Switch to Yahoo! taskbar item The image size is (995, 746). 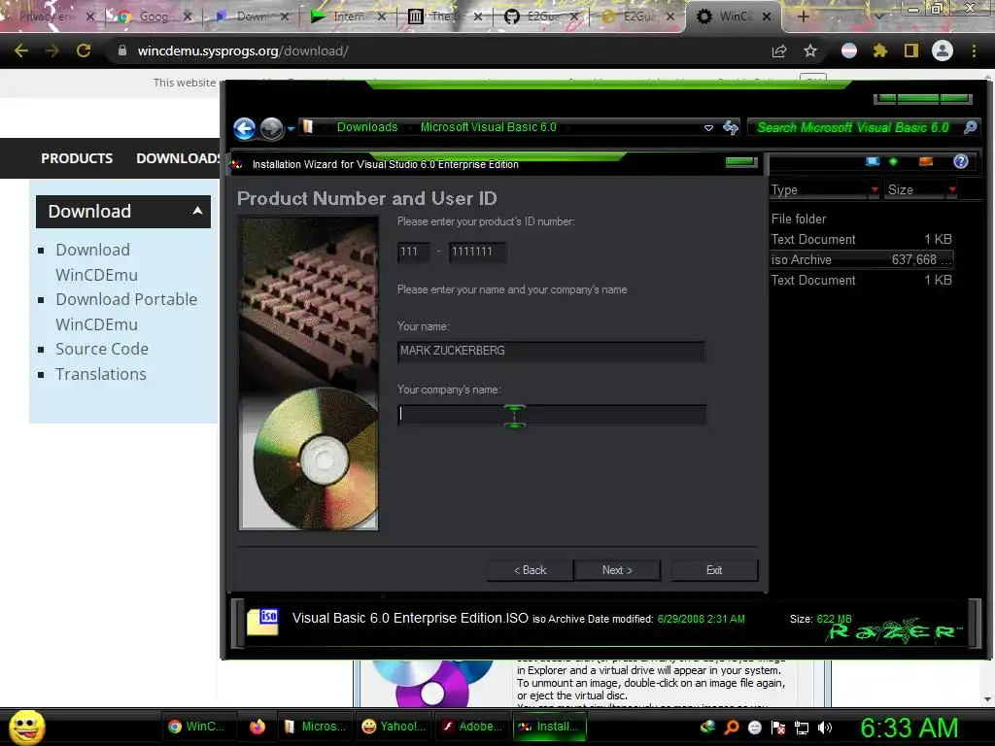coord(394,727)
